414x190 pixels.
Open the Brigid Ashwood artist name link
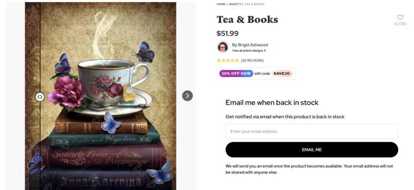250,45
